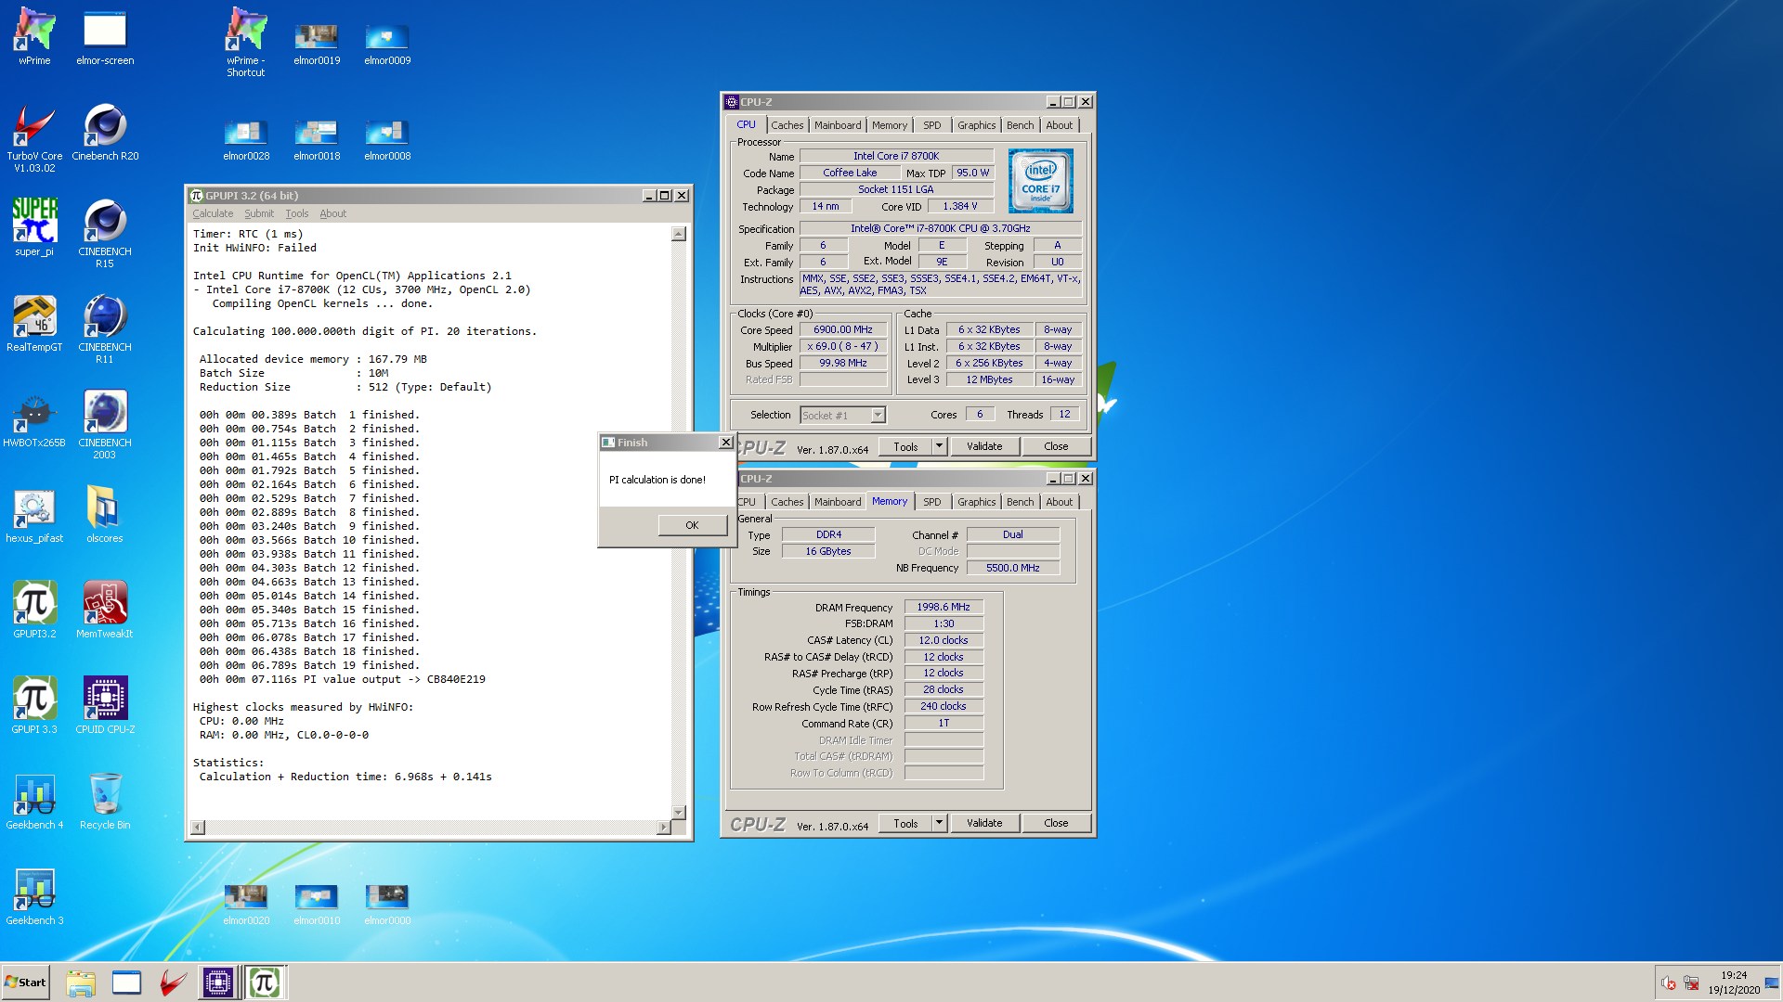Launch the HWBOTx265B desktop icon
1783x1002 pixels.
click(x=34, y=418)
